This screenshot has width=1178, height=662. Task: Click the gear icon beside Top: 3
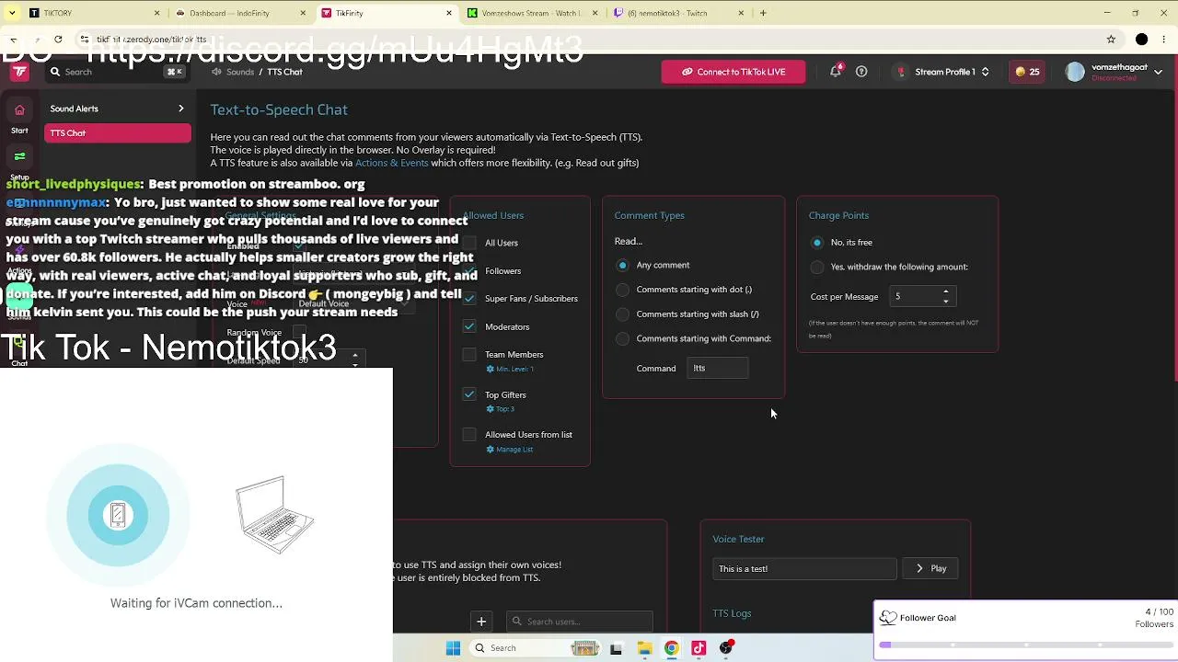coord(491,409)
